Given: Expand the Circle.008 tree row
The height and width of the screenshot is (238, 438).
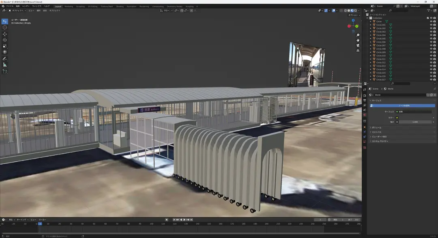Looking at the screenshot, I should coord(371,49).
